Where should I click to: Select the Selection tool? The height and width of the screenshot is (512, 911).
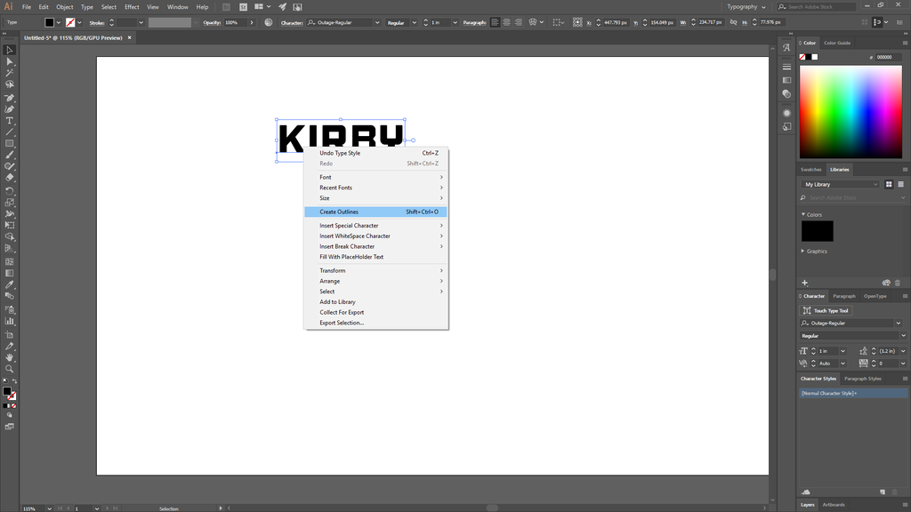[x=11, y=51]
